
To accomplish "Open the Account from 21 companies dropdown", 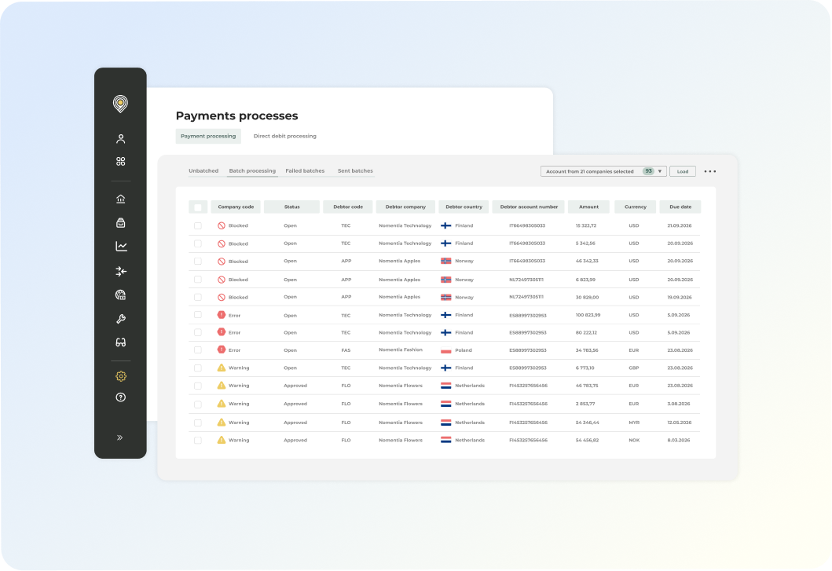I will point(603,171).
